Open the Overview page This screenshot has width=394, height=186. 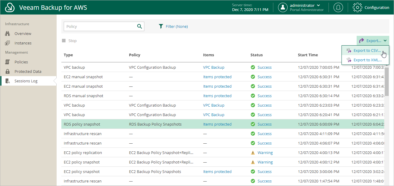click(x=23, y=34)
